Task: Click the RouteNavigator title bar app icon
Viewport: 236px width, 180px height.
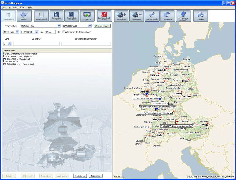Action: tap(3, 3)
